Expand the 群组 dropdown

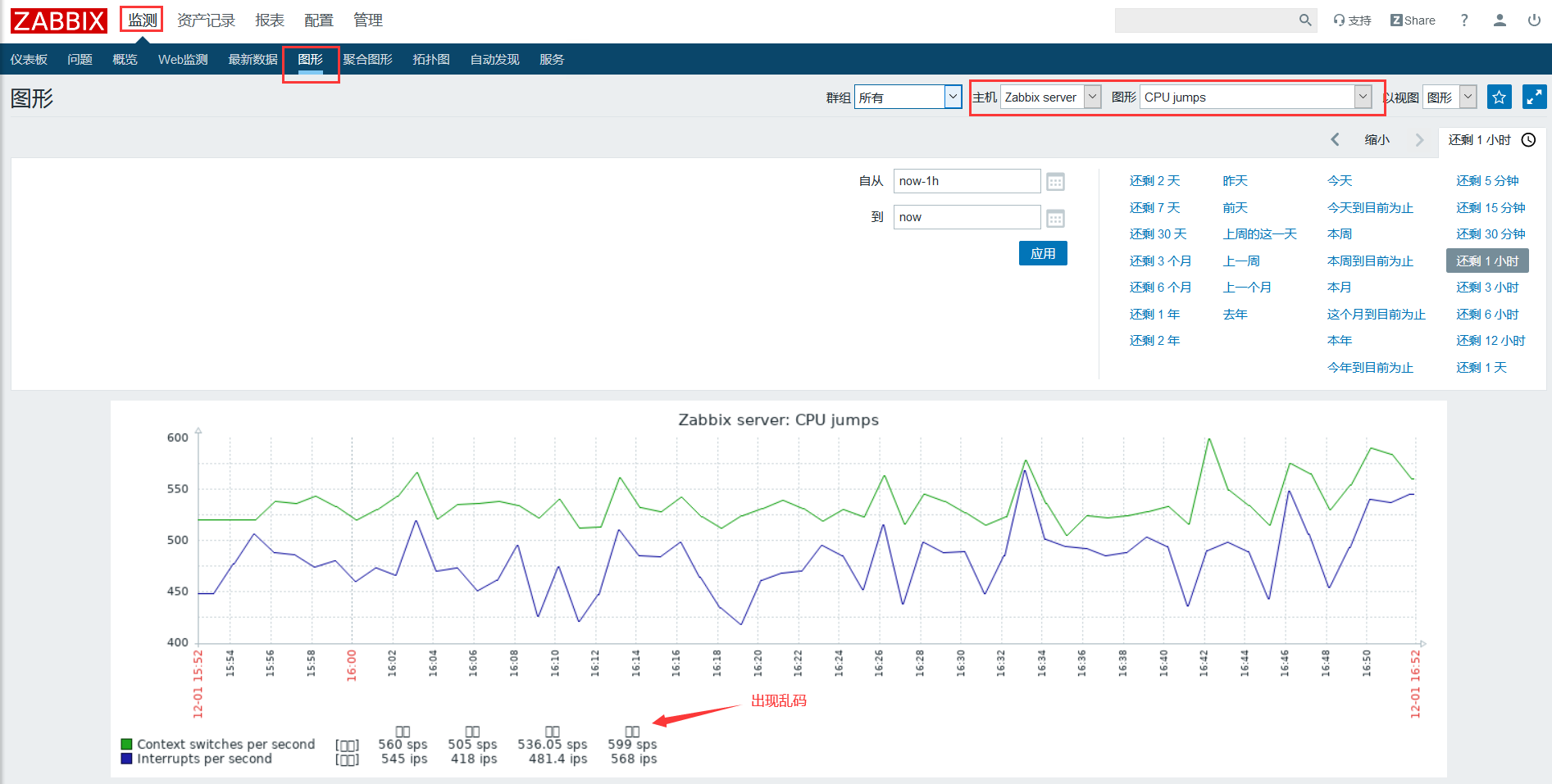908,97
